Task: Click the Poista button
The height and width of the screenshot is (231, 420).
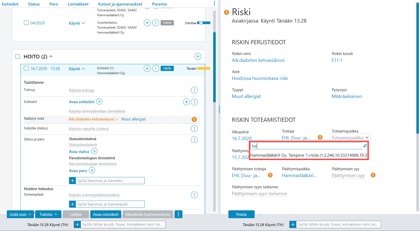Action: pyautogui.click(x=241, y=214)
